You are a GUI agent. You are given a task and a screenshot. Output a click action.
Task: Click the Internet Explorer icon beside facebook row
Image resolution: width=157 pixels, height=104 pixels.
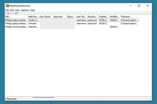click(6, 27)
